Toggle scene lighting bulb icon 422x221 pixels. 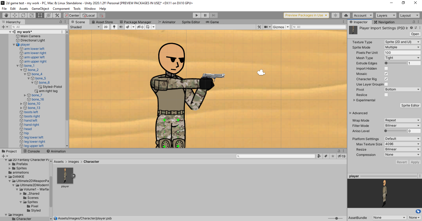pyautogui.click(x=114, y=27)
